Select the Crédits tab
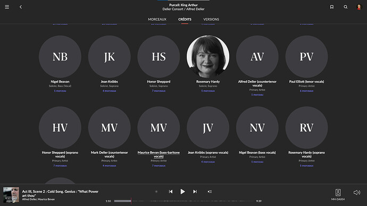The width and height of the screenshot is (367, 206). pyautogui.click(x=185, y=20)
